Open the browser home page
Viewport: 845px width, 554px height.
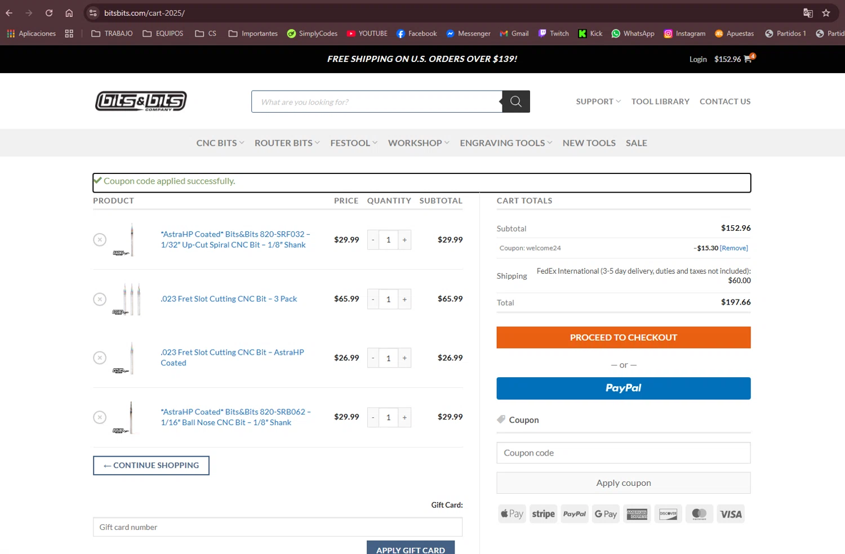click(x=69, y=13)
